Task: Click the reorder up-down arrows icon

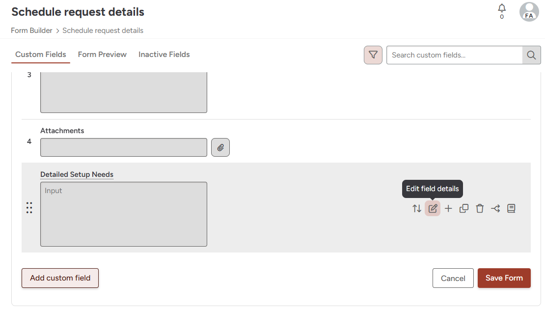Action: pos(417,209)
